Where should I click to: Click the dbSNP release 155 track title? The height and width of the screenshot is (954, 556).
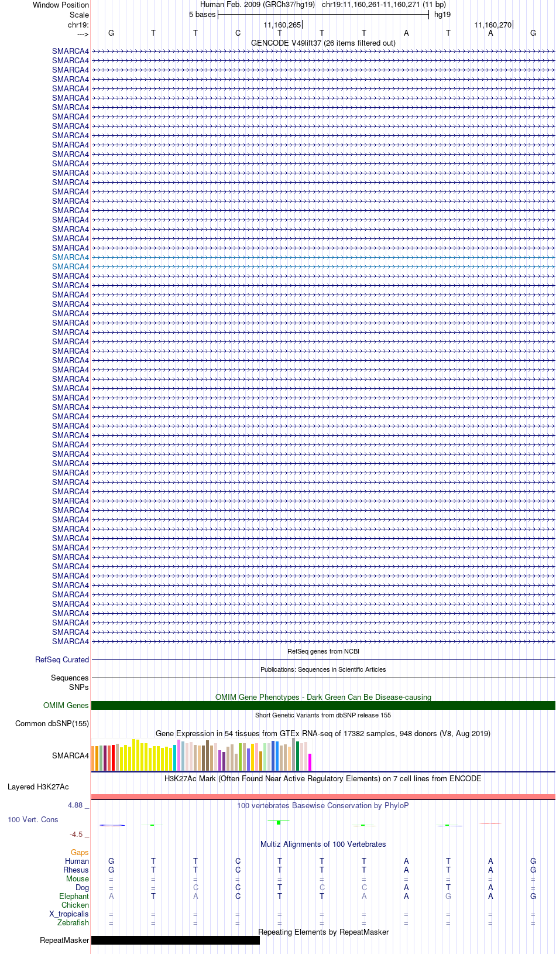pyautogui.click(x=323, y=715)
